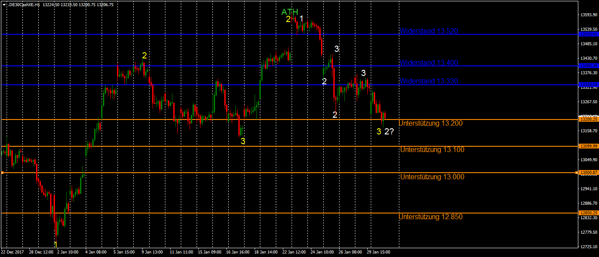Click the 22 Jan 12:00 time label
Viewport: 599px width, 257px height.
[294, 253]
